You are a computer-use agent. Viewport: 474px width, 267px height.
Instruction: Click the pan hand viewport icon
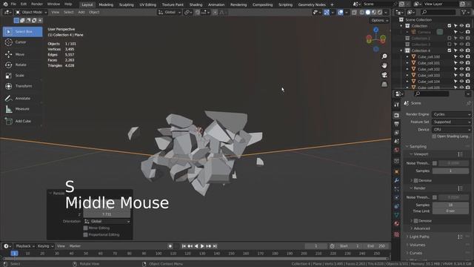384,65
